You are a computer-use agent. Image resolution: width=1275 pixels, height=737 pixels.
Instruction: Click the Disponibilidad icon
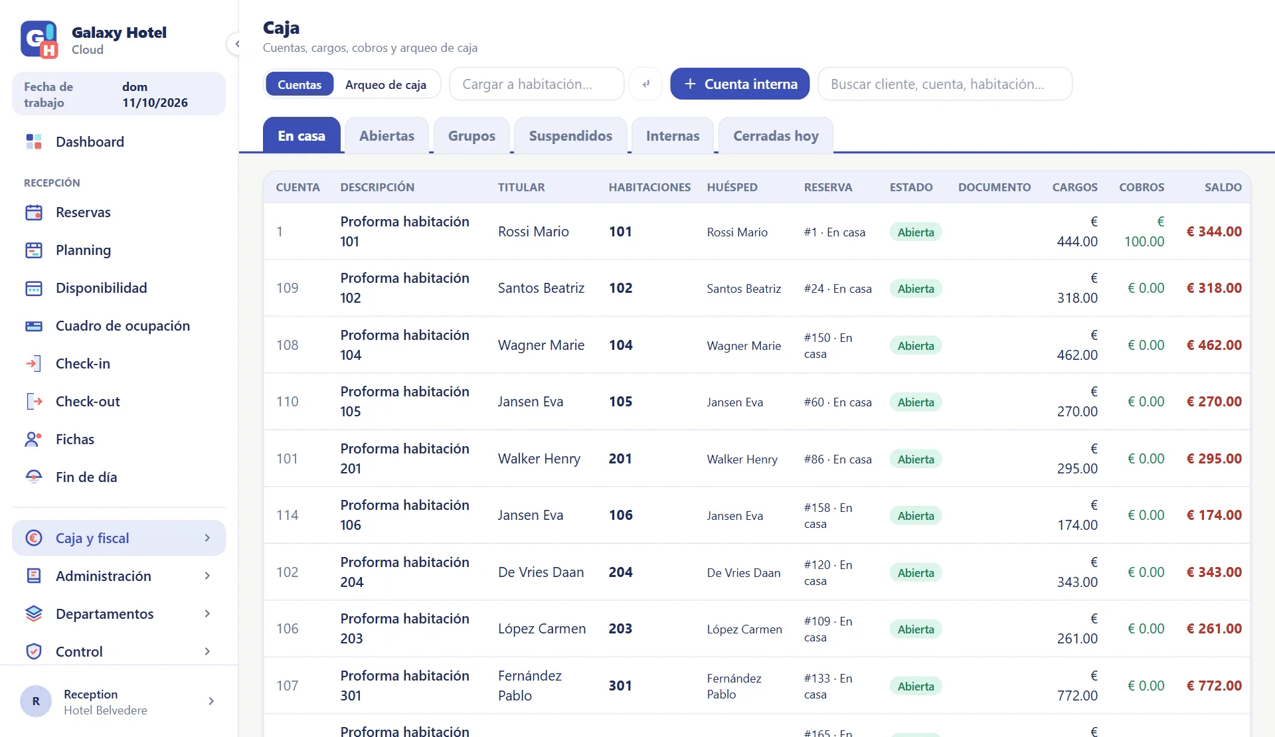coord(34,288)
